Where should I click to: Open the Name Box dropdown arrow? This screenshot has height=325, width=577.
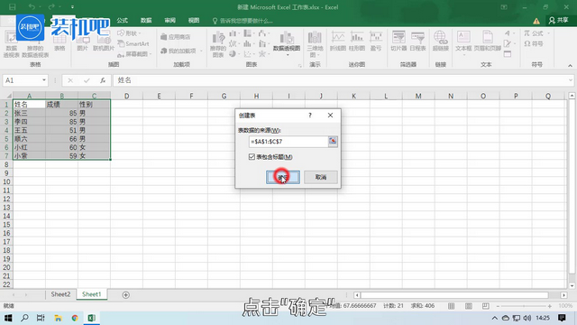pyautogui.click(x=44, y=80)
